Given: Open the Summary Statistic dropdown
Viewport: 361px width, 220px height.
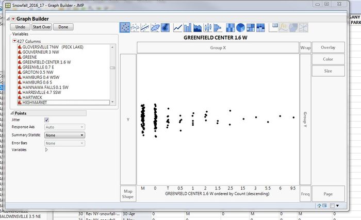Looking at the screenshot, I should pos(64,135).
